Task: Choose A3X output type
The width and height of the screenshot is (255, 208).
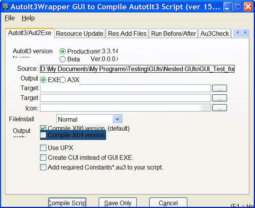Action: [x=63, y=80]
